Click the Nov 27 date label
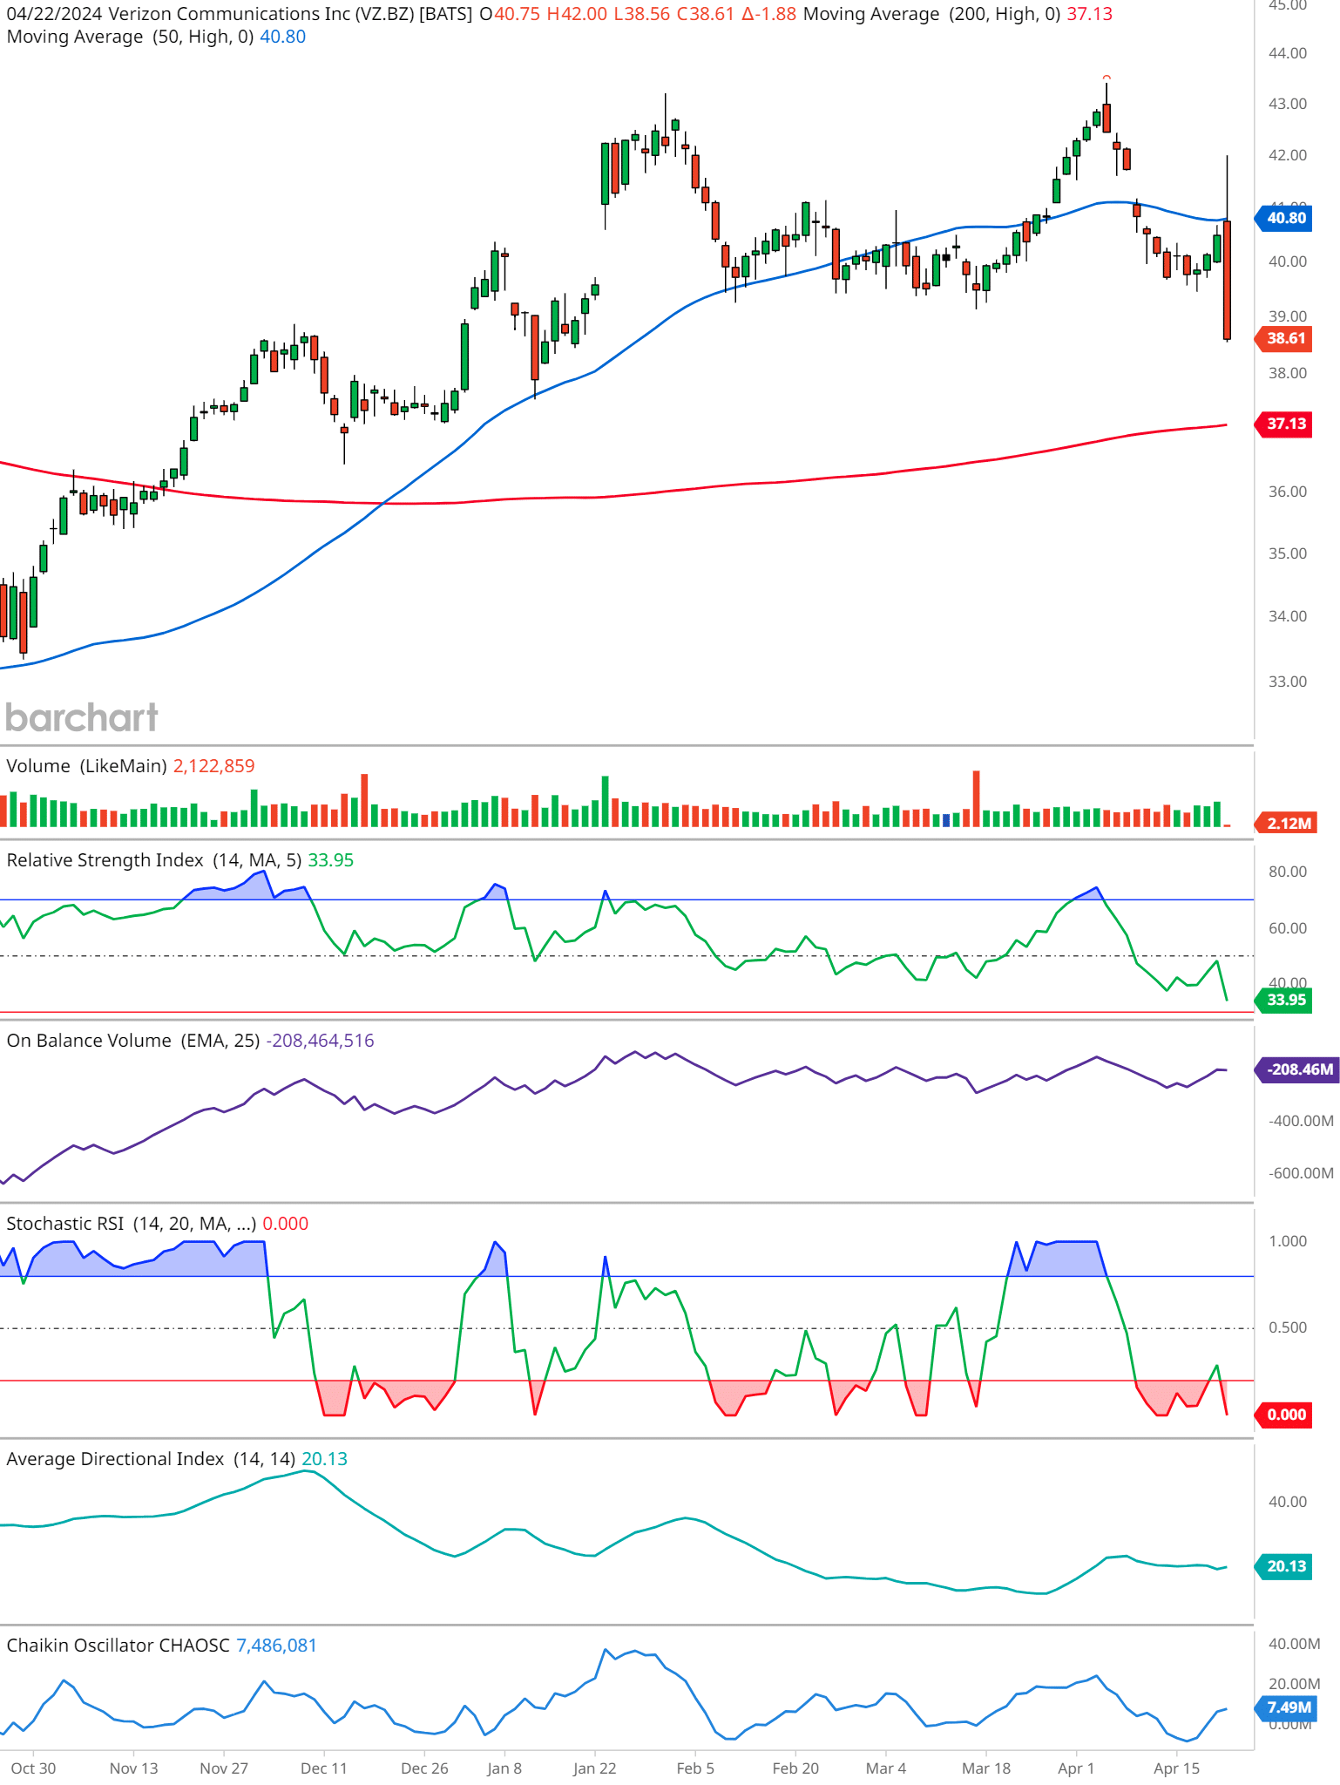The width and height of the screenshot is (1340, 1785). 224,1768
